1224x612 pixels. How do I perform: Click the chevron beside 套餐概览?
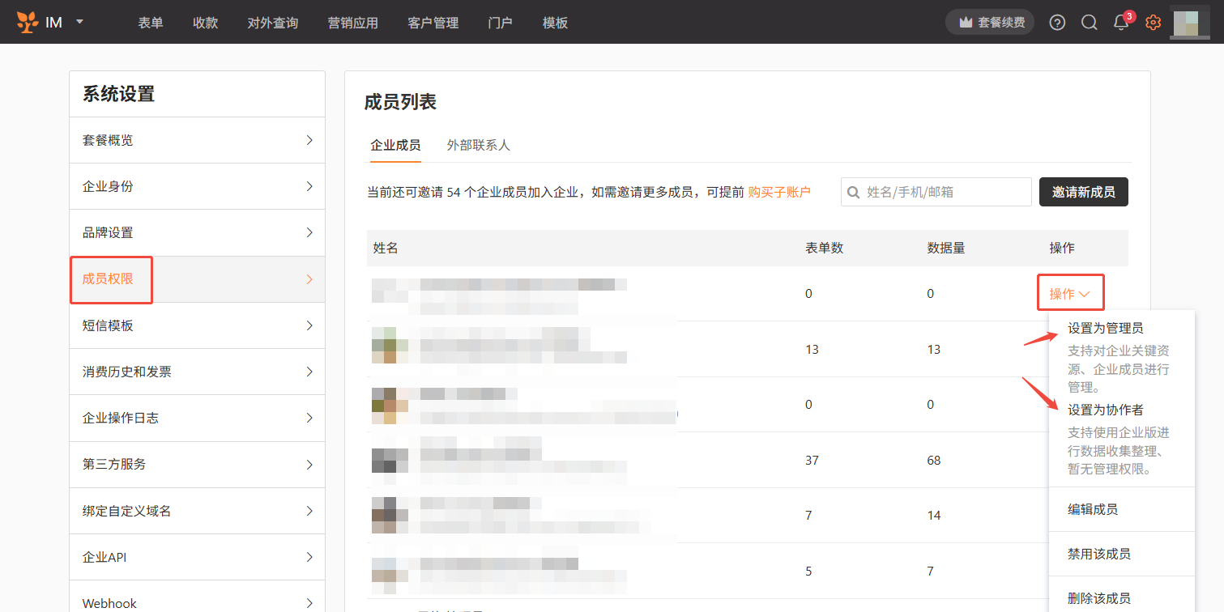(309, 140)
